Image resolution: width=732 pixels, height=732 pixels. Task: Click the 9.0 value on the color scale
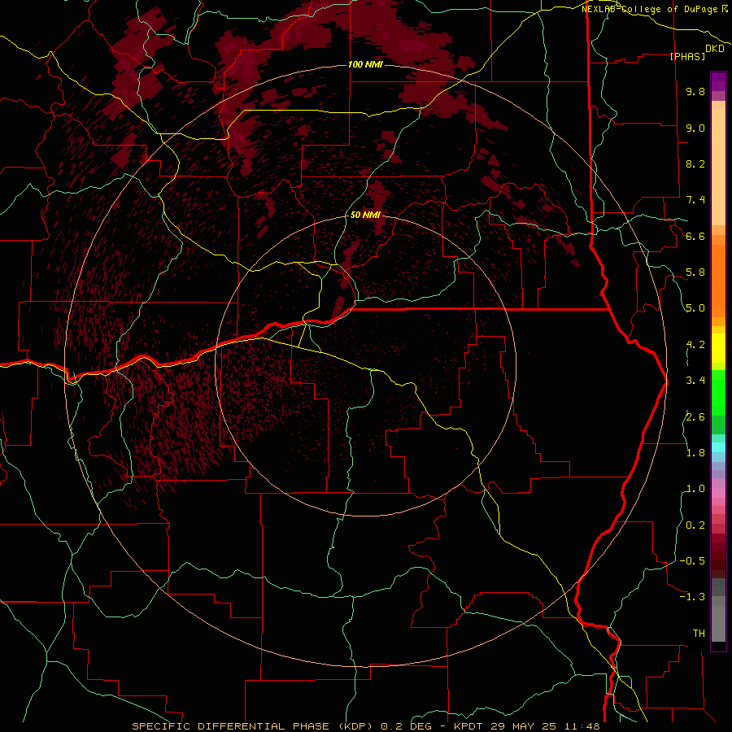pos(695,128)
